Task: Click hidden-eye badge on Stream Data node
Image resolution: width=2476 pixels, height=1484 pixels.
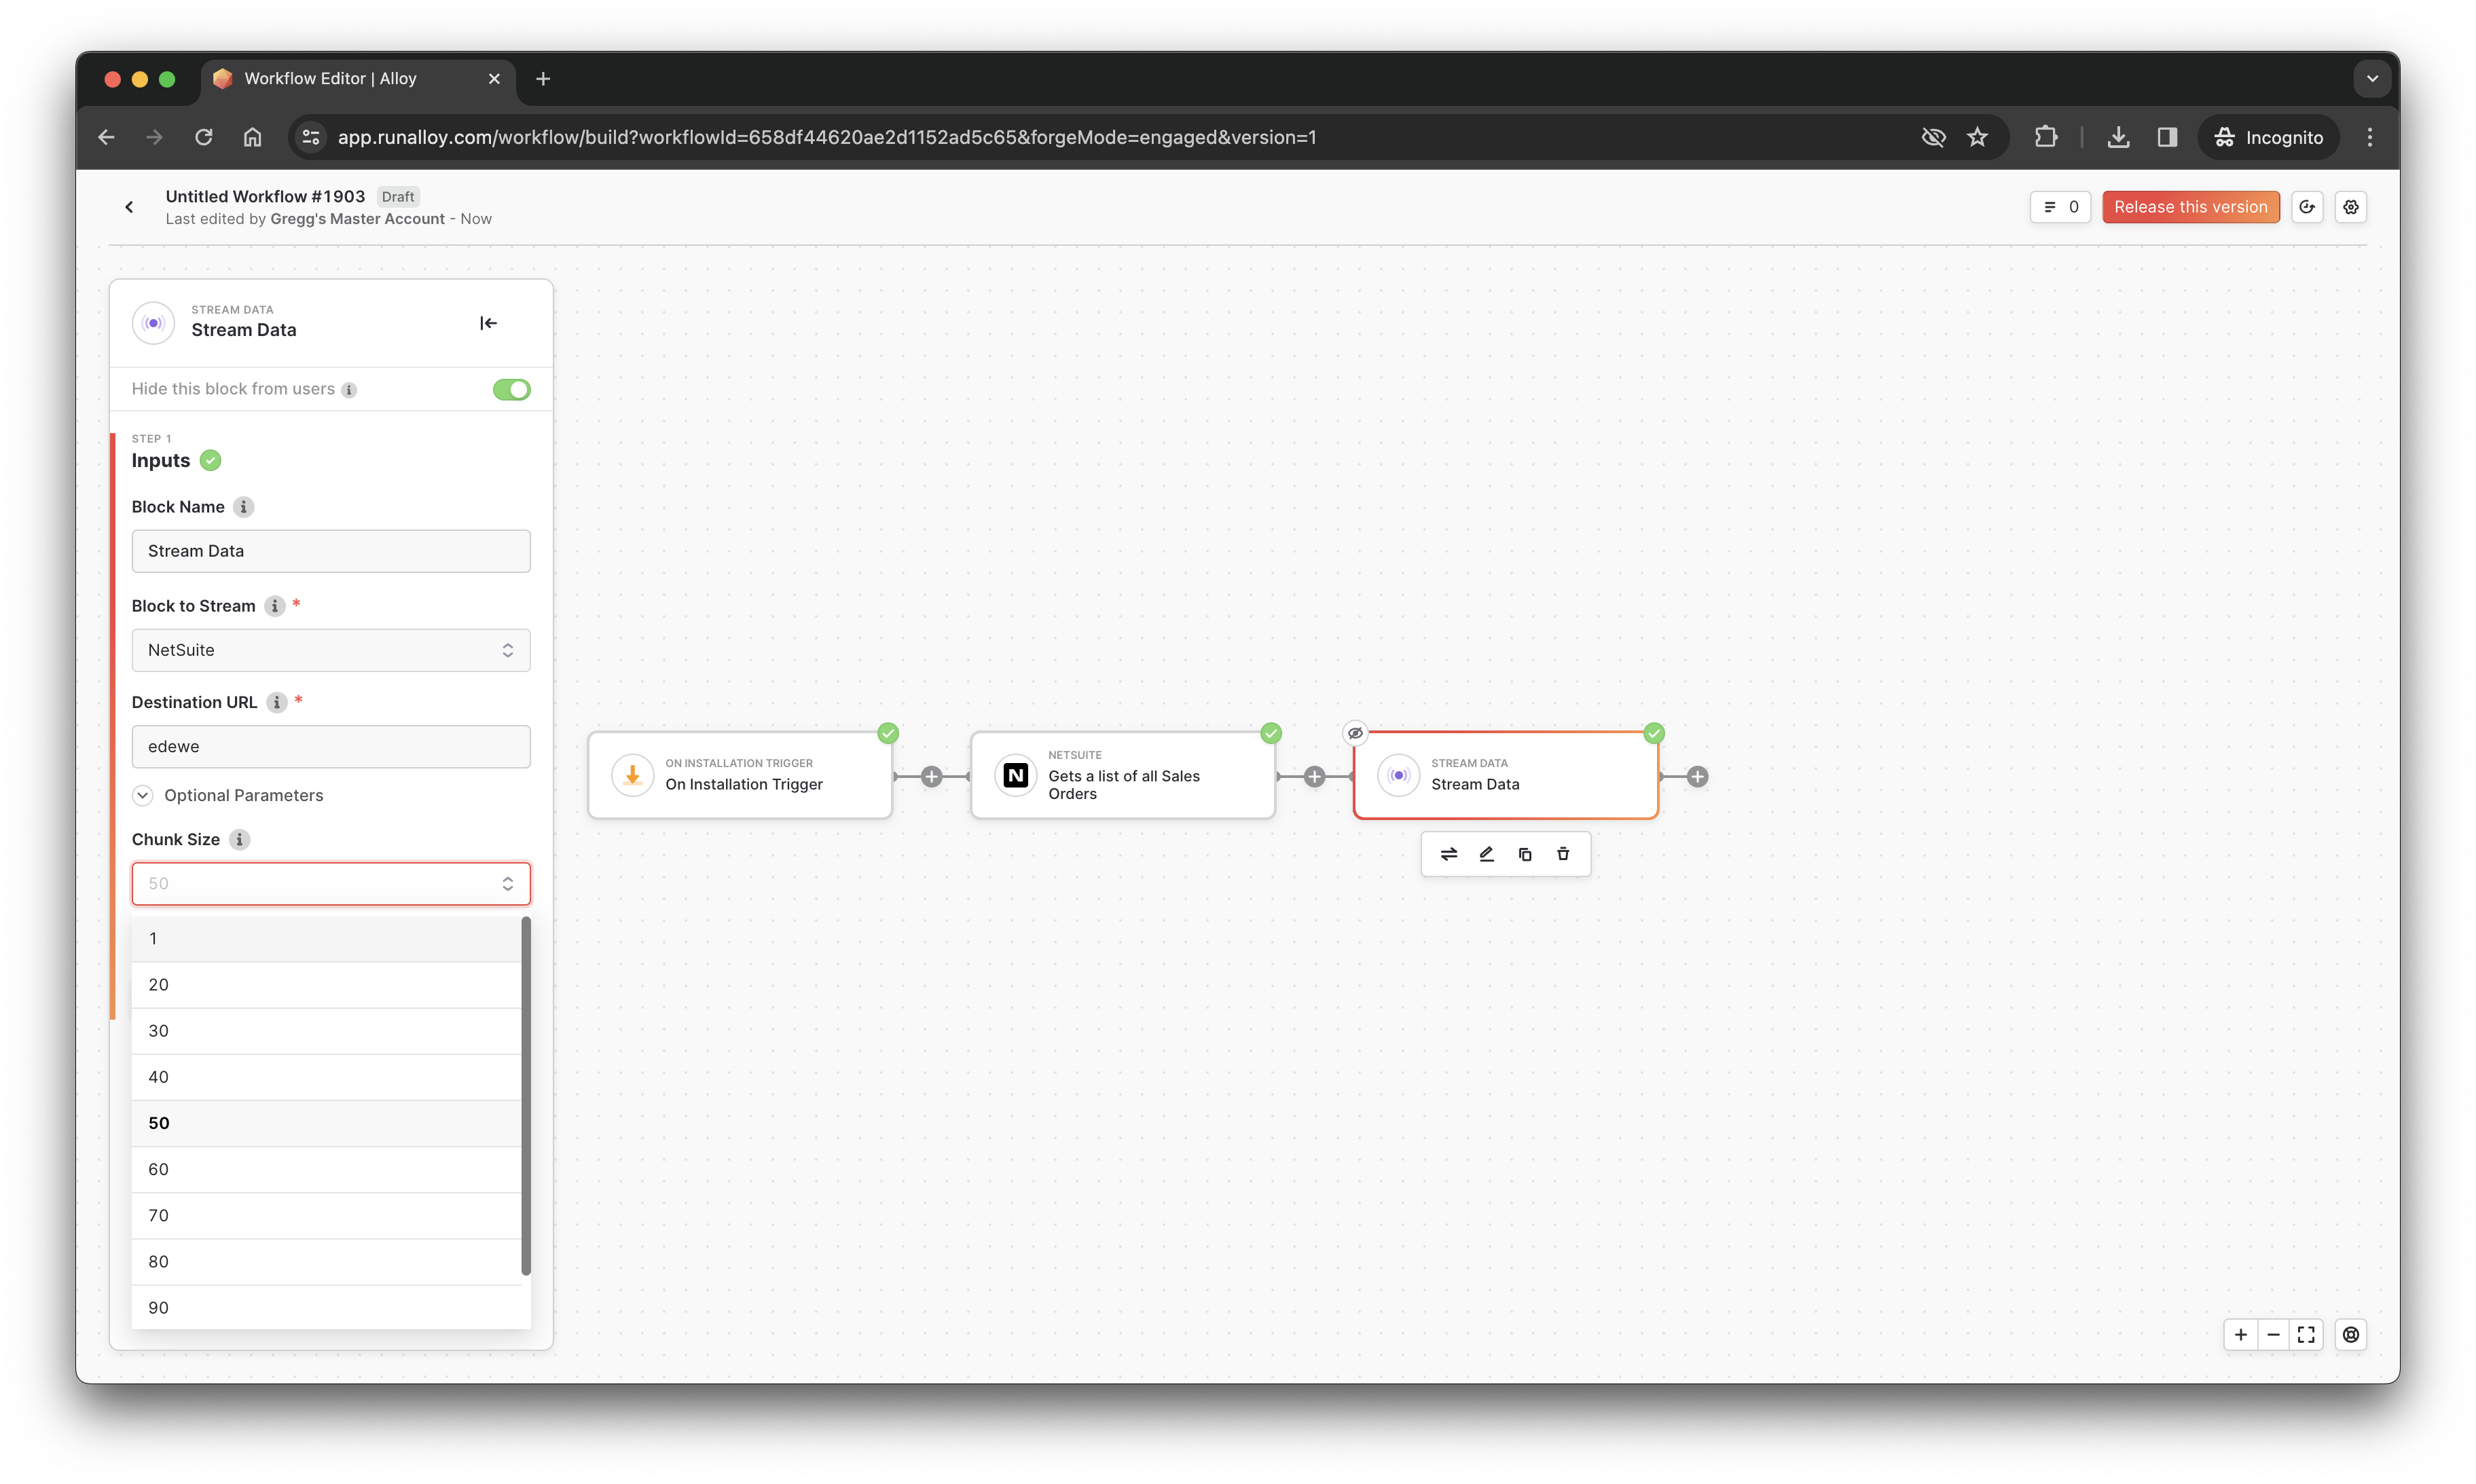Action: (1355, 733)
